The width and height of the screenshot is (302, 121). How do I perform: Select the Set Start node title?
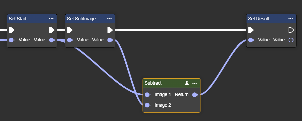click(x=17, y=19)
